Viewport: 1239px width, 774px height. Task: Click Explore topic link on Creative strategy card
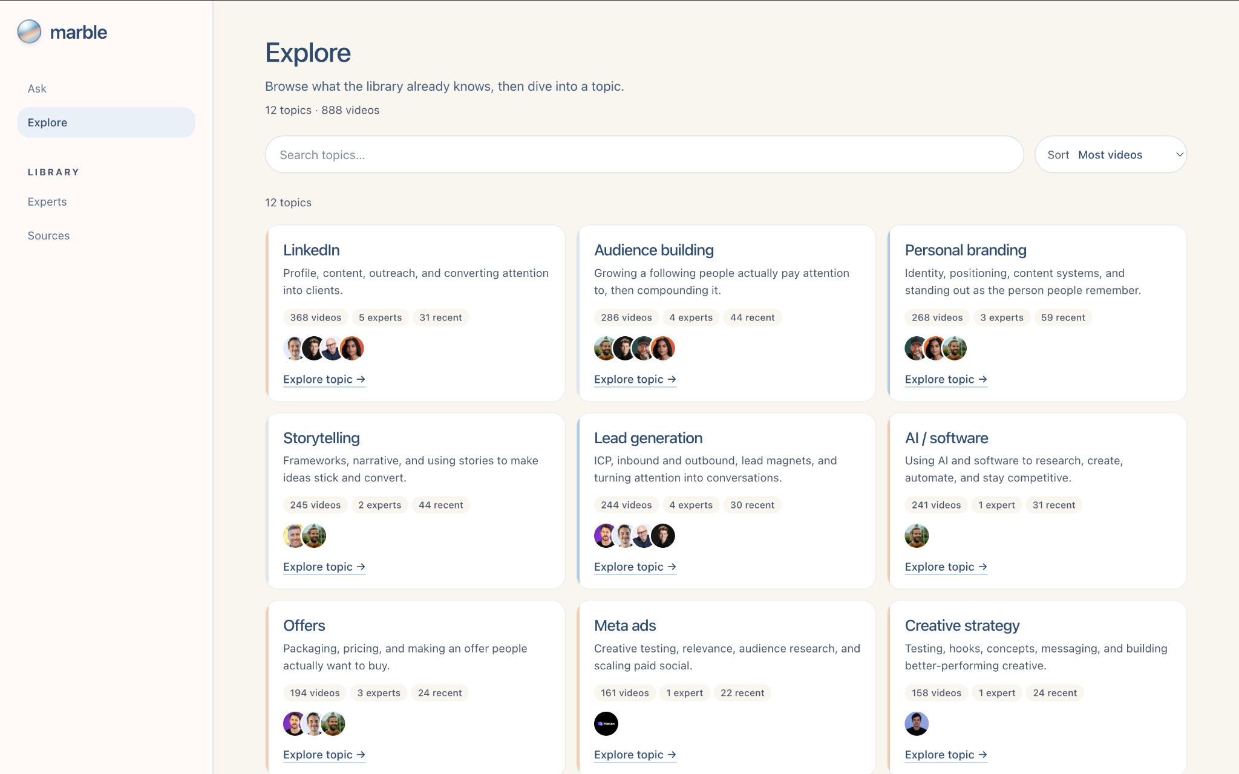click(x=946, y=755)
